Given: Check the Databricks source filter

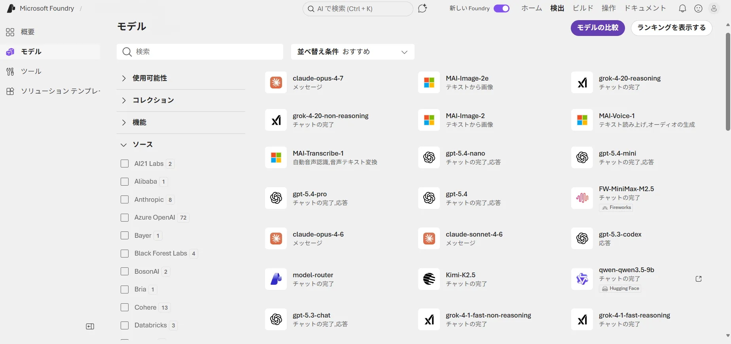Looking at the screenshot, I should [x=125, y=325].
